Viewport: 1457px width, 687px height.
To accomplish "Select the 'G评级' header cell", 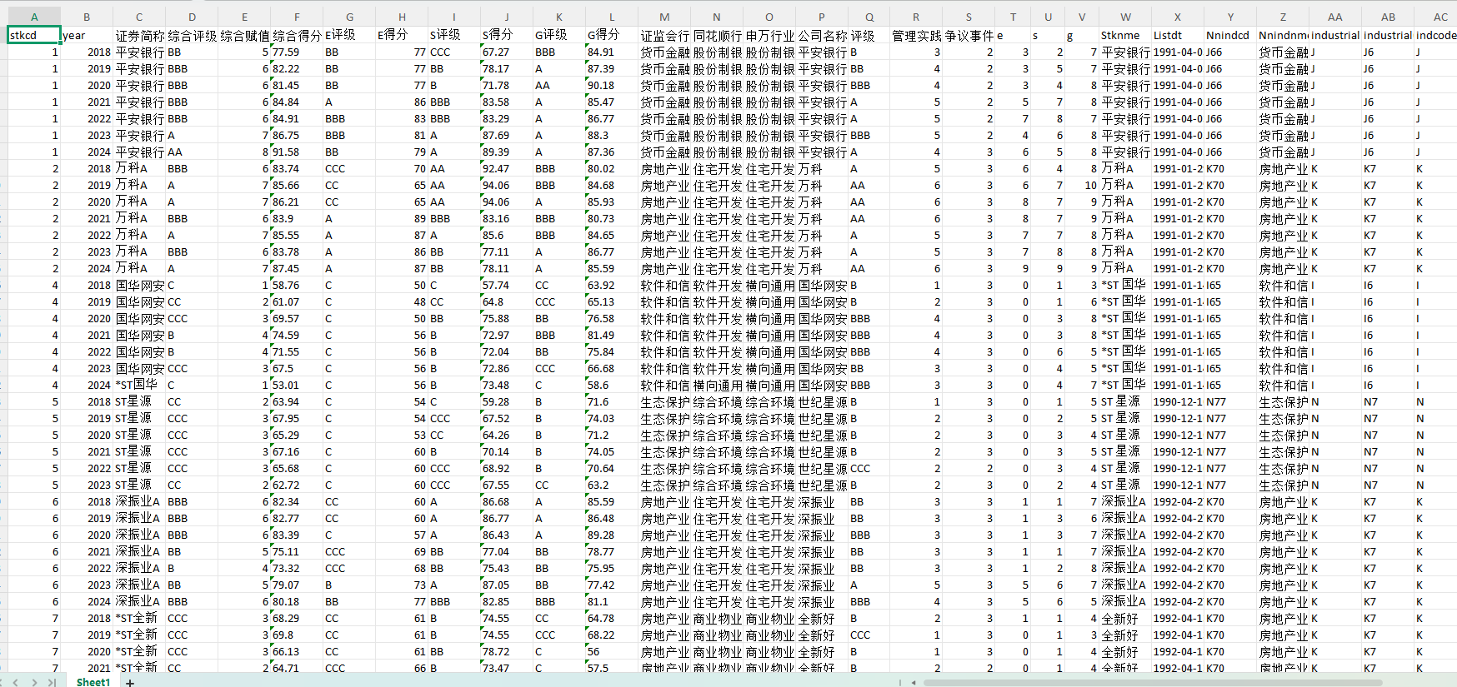I will point(559,35).
